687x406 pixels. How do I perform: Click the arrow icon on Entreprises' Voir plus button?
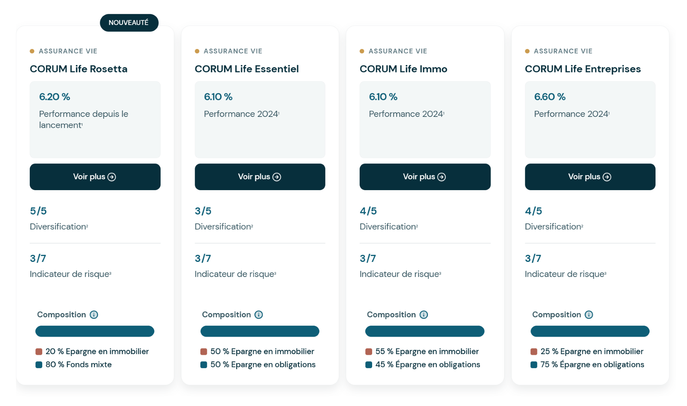pos(607,177)
